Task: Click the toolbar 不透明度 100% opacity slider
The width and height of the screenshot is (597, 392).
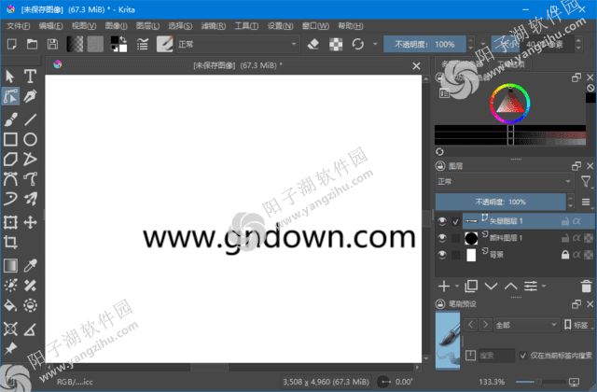Action: click(x=424, y=44)
